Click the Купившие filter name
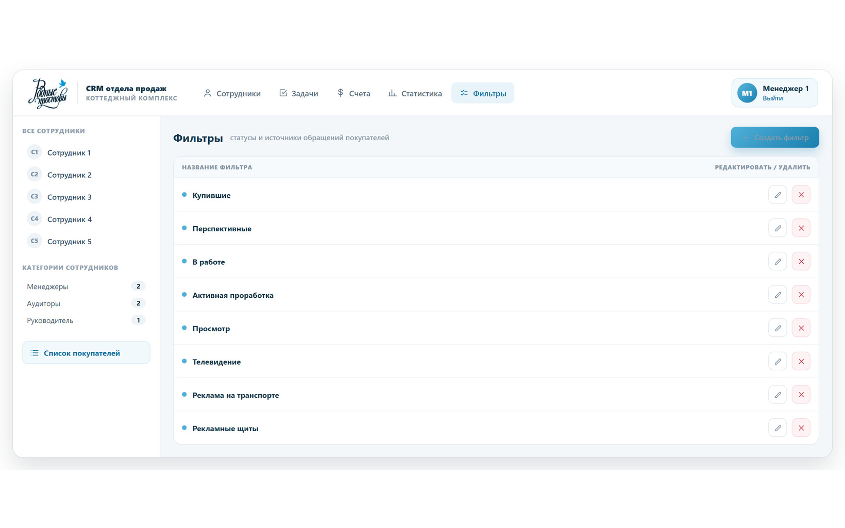 pos(211,195)
